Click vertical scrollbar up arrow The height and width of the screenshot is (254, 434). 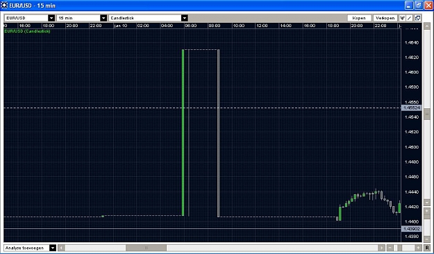click(x=427, y=26)
